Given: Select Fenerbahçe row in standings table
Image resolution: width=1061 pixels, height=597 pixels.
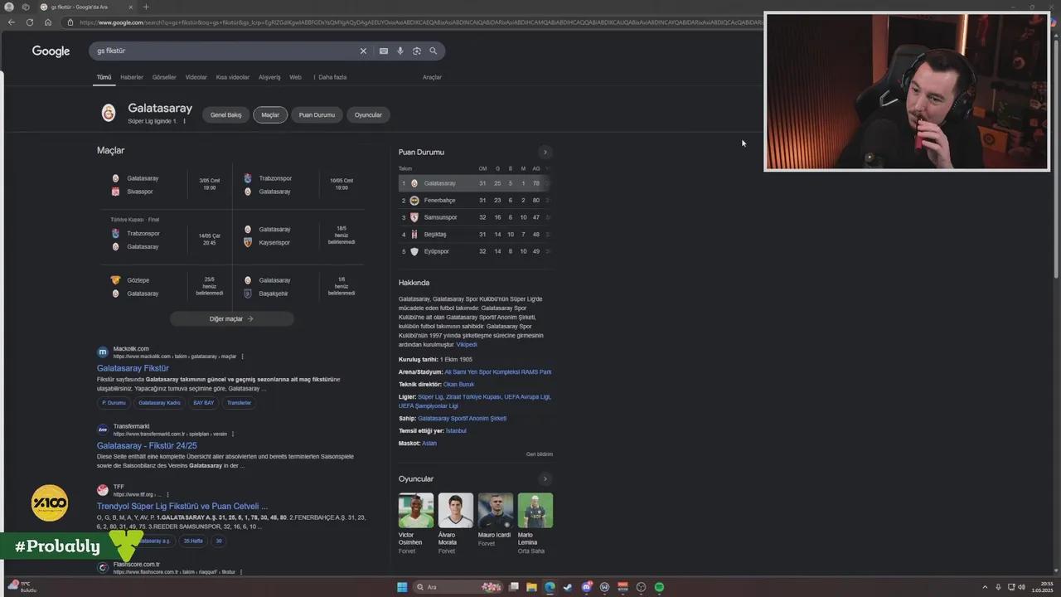Looking at the screenshot, I should (475, 201).
